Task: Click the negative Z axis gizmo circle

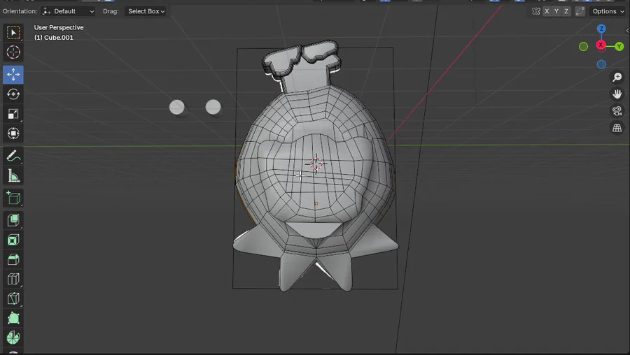Action: pos(601,64)
